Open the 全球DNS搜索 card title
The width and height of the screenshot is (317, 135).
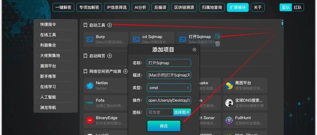(249, 100)
